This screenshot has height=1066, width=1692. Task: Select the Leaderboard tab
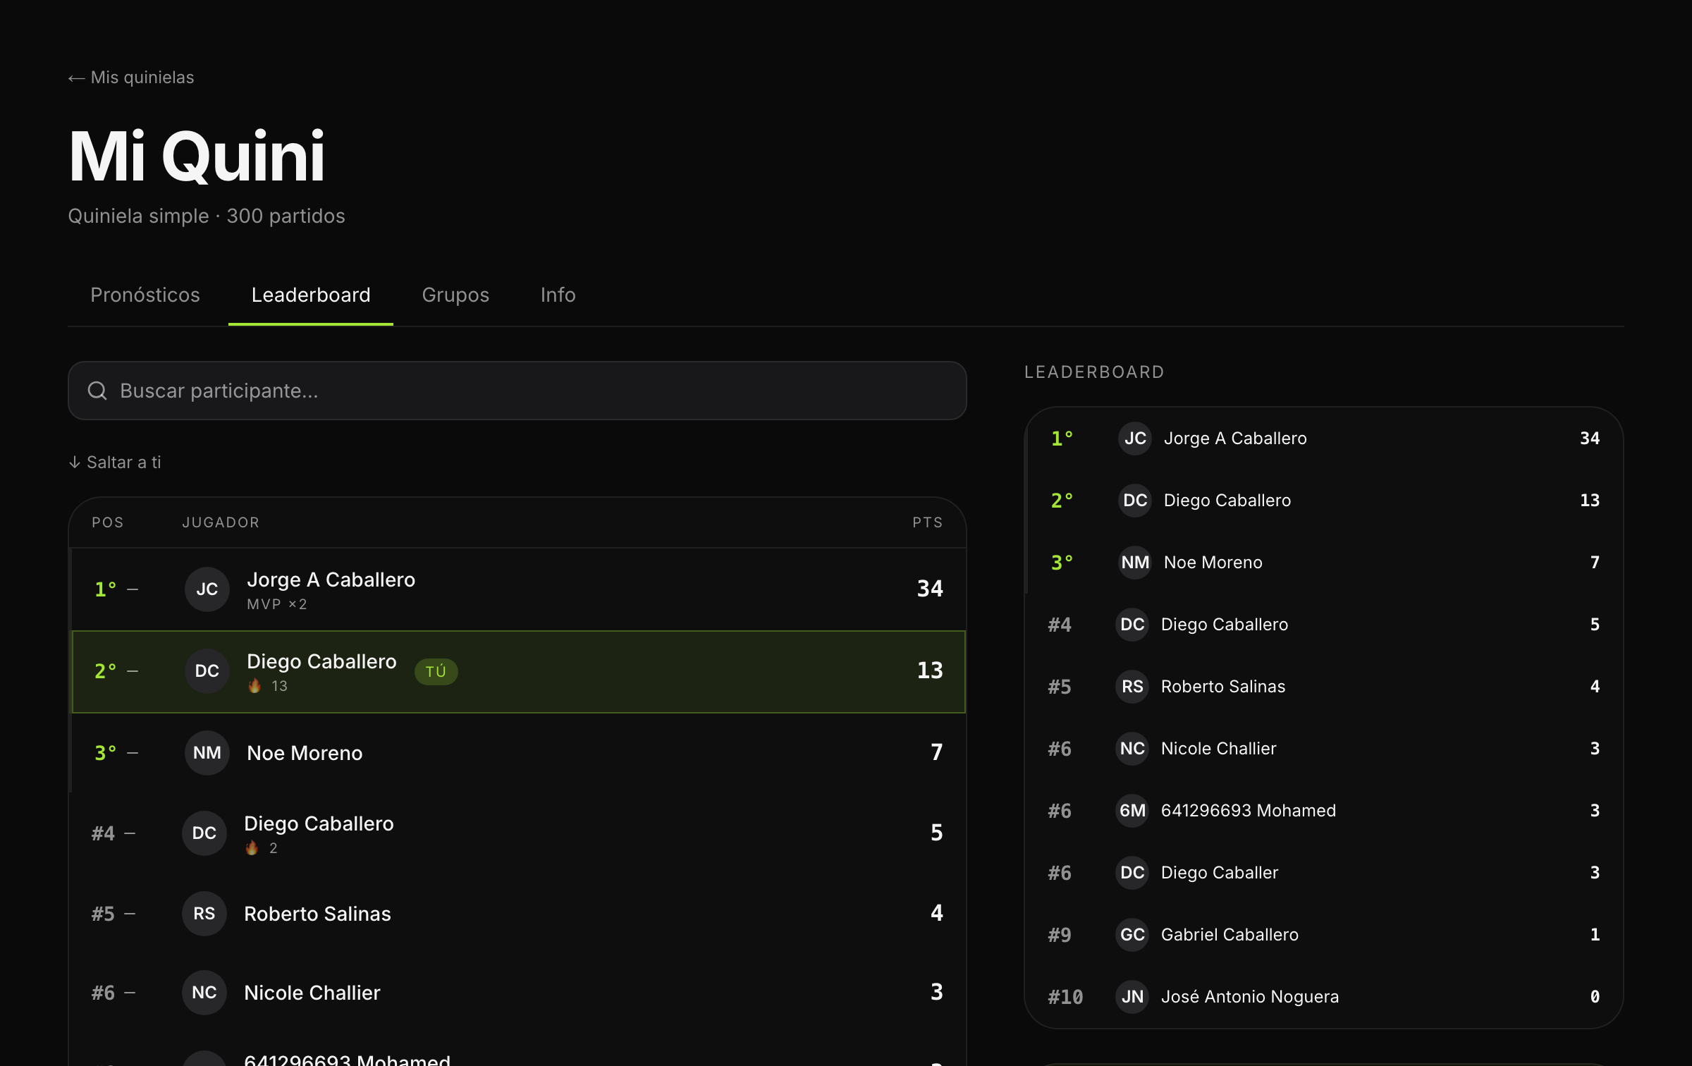pos(311,295)
